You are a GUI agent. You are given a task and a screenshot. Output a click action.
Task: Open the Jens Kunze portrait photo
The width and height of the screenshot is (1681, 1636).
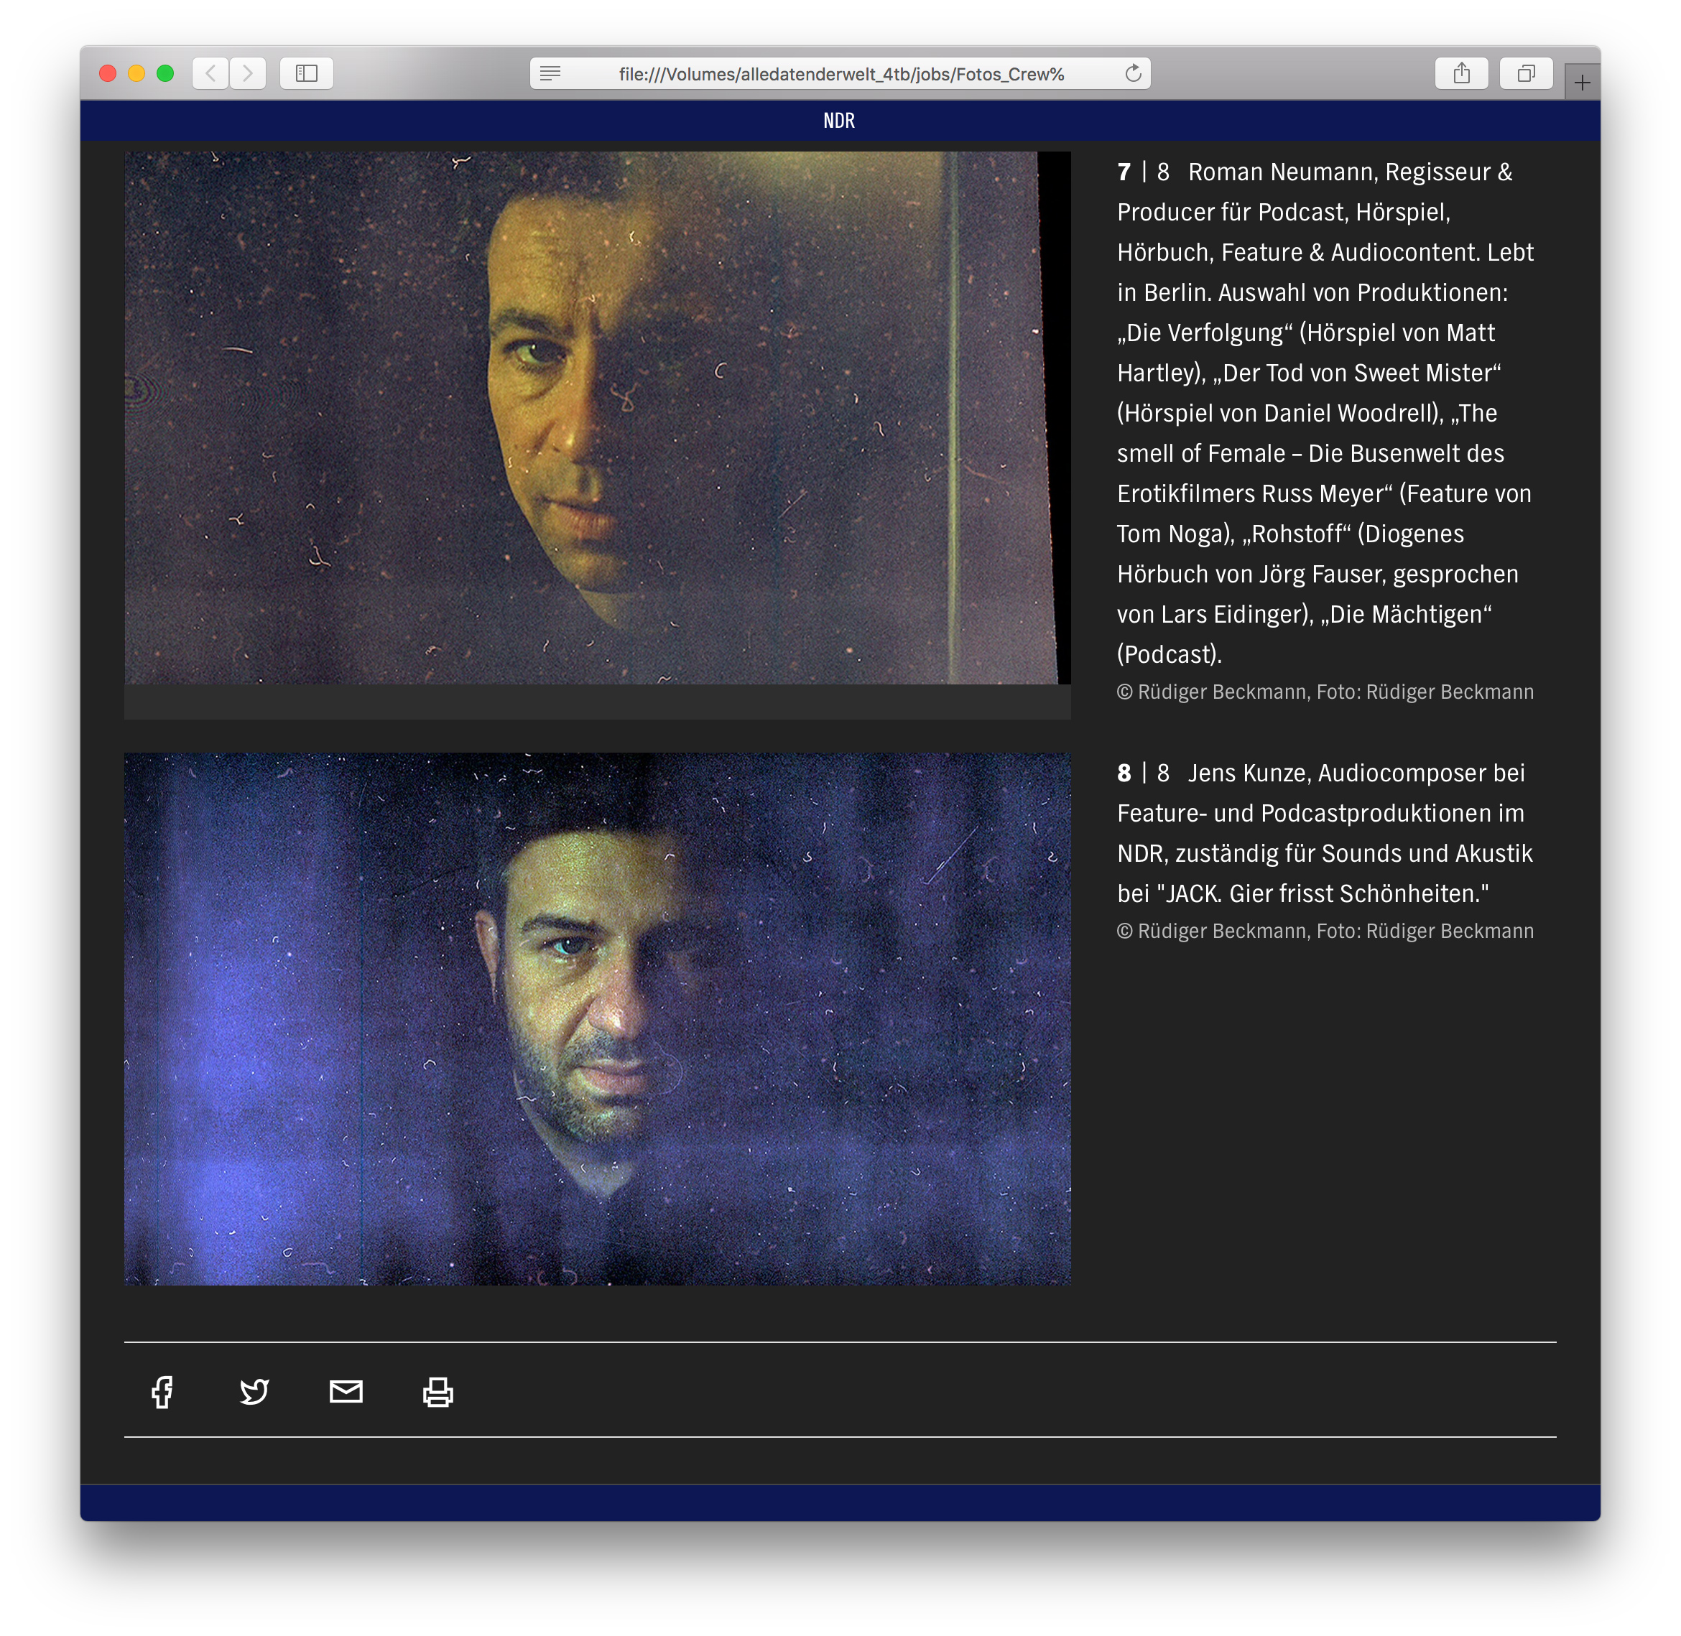click(596, 1019)
